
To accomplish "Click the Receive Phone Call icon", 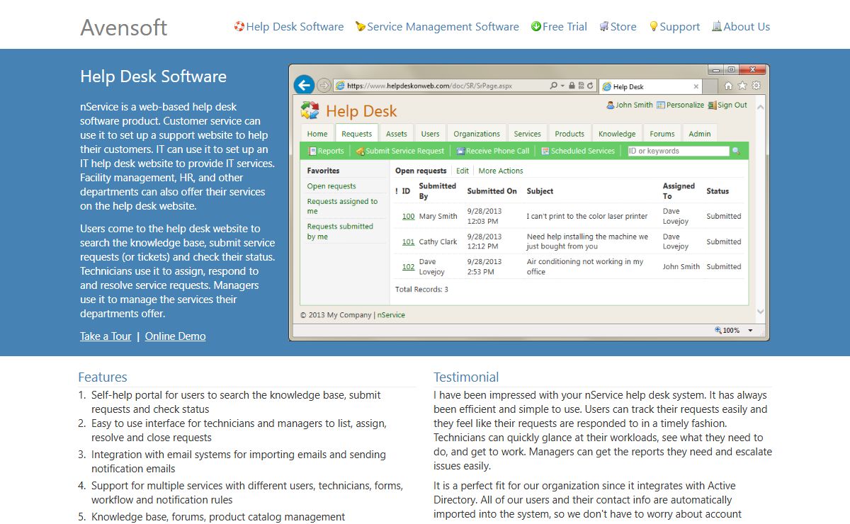I will pyautogui.click(x=460, y=151).
